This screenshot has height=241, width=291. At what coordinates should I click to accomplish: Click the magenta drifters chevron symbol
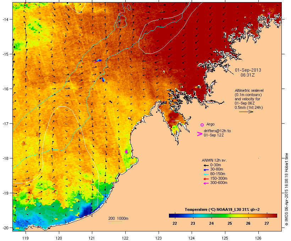(x=200, y=134)
